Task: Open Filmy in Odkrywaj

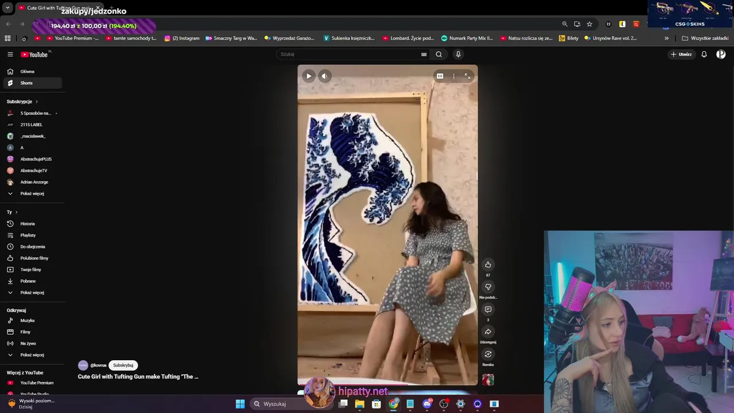Action: coord(33,332)
